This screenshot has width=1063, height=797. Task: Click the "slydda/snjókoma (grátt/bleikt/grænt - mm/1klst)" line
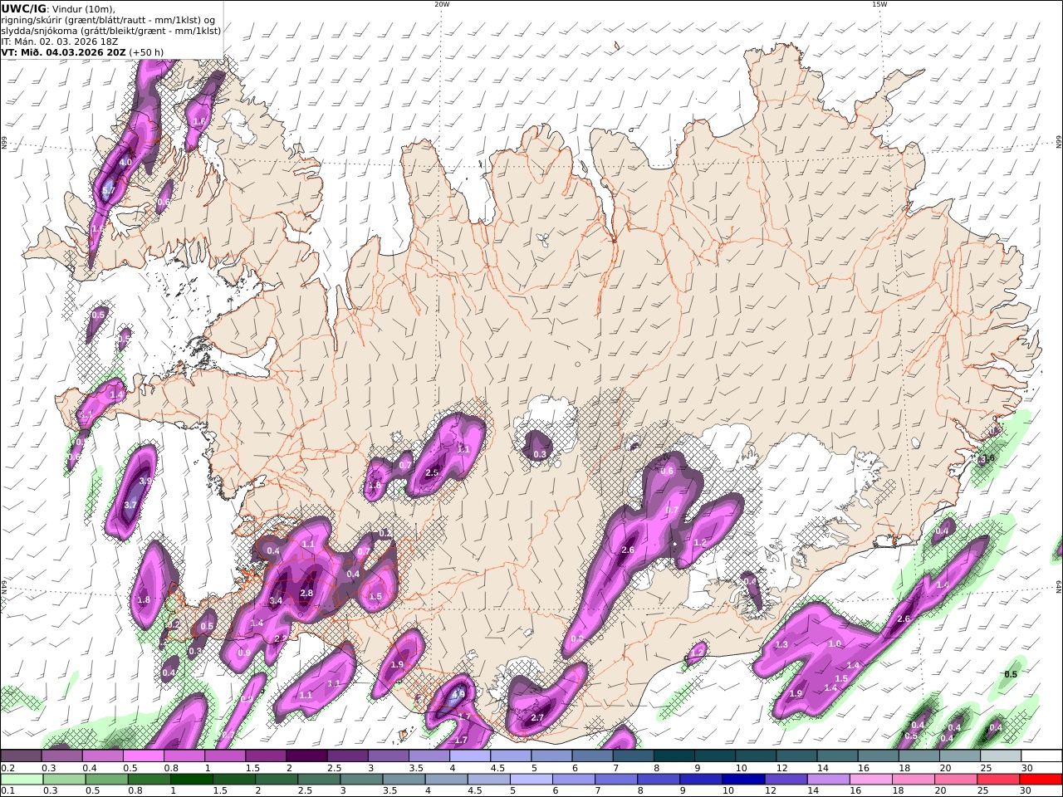[111, 30]
